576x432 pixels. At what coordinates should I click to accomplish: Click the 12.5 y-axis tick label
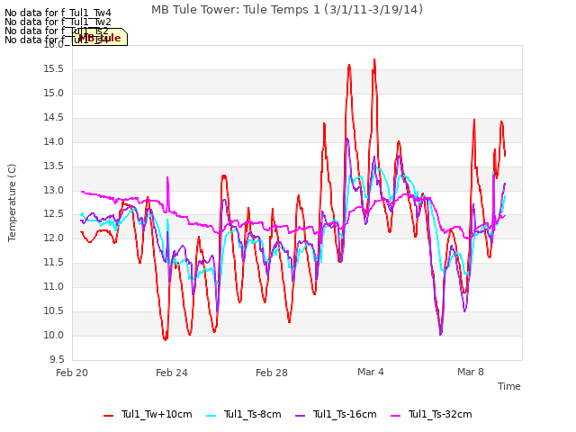[54, 214]
